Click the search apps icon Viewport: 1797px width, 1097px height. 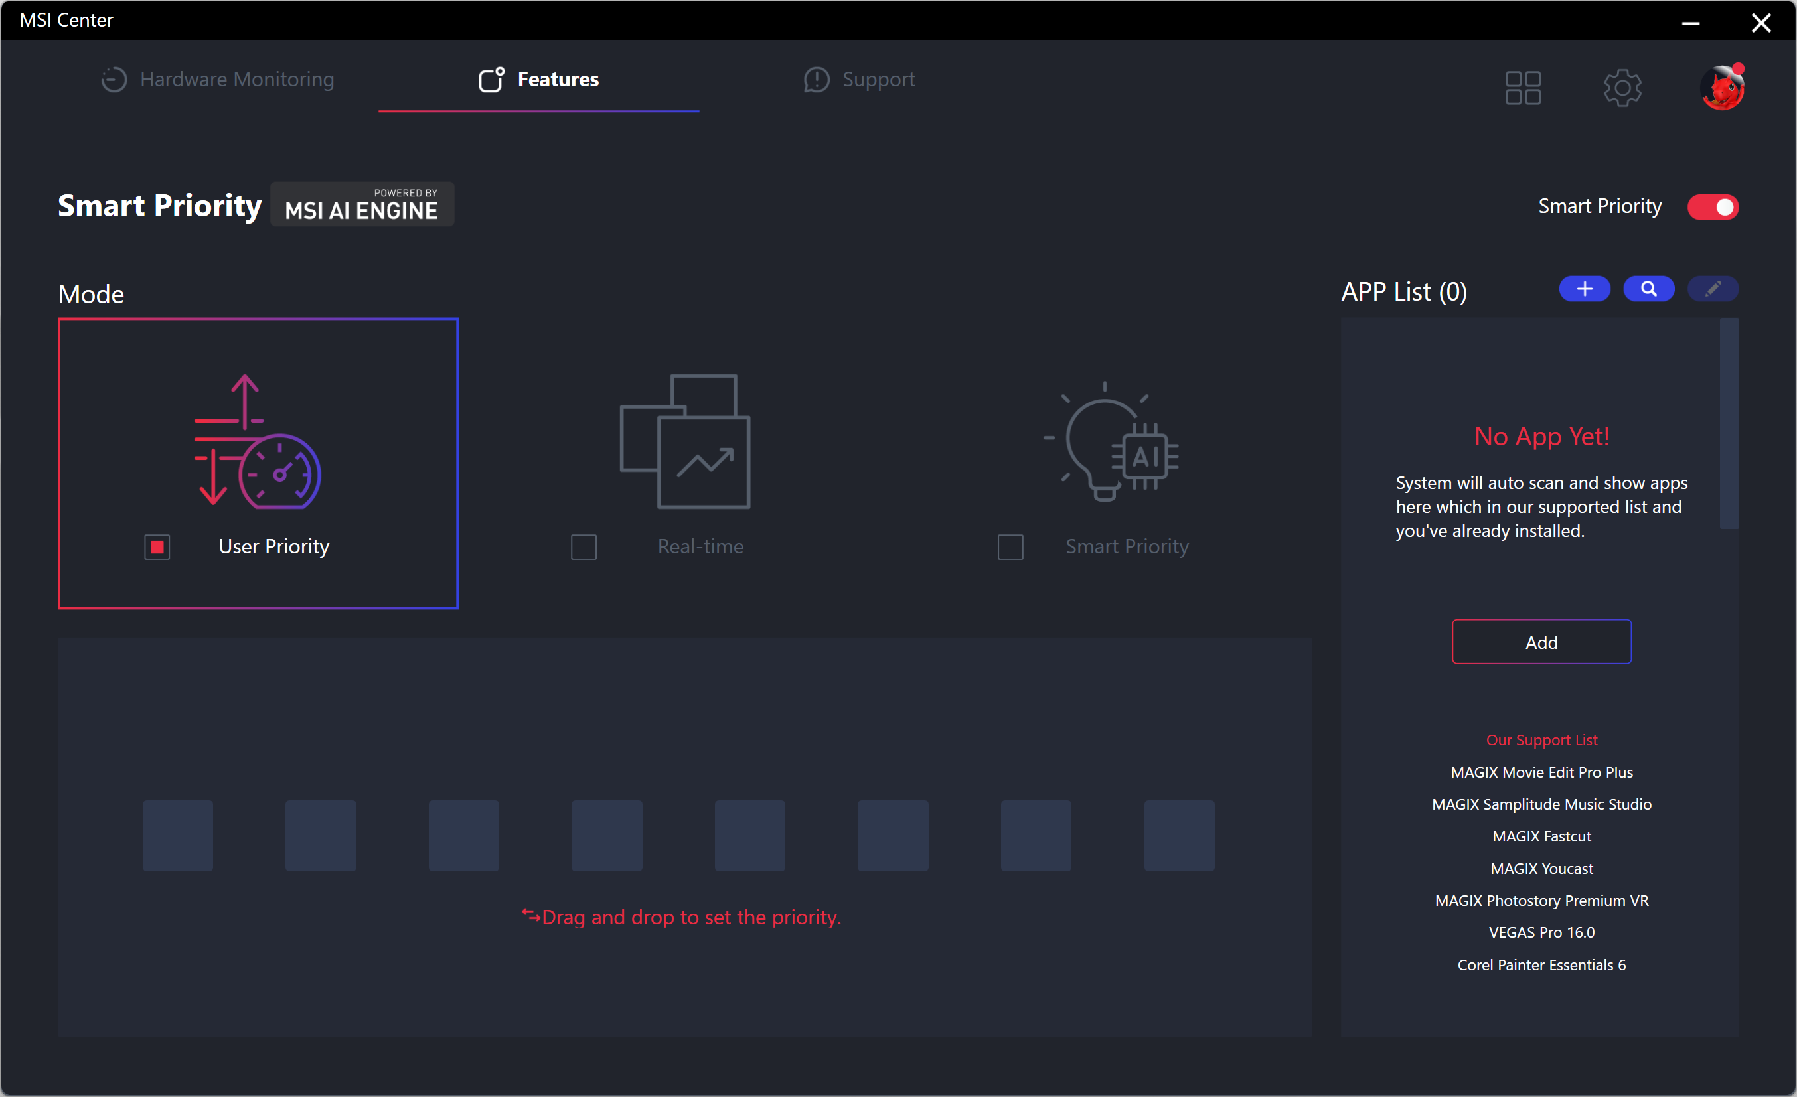pyautogui.click(x=1650, y=289)
